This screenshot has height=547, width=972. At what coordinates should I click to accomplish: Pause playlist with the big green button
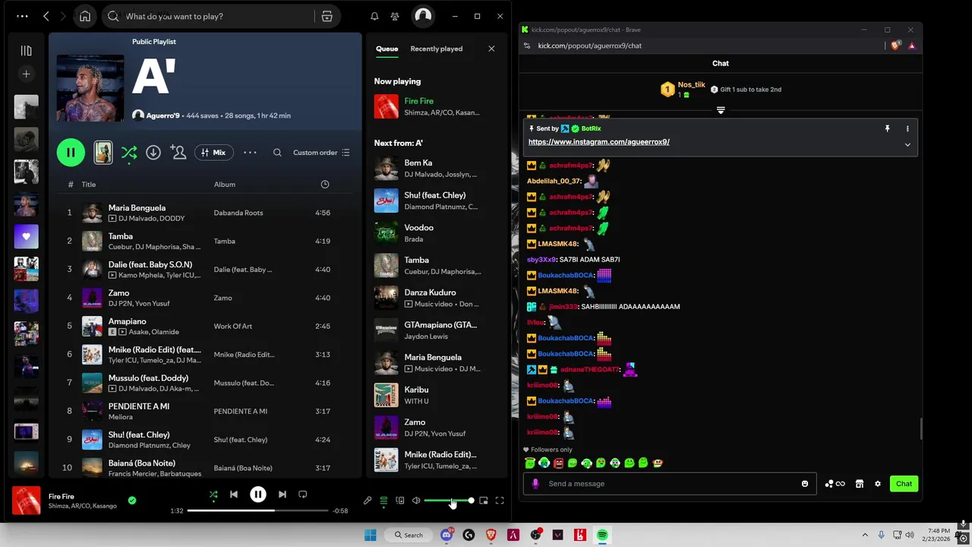[x=71, y=153]
